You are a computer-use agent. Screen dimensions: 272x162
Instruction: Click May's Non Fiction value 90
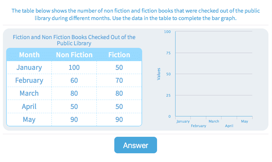pyautogui.click(x=74, y=120)
